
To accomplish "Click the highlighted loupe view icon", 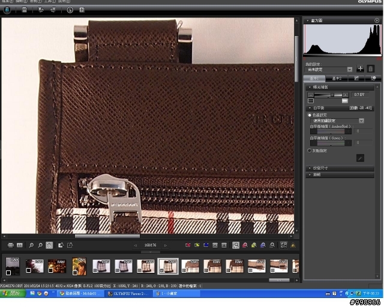I will 236,245.
